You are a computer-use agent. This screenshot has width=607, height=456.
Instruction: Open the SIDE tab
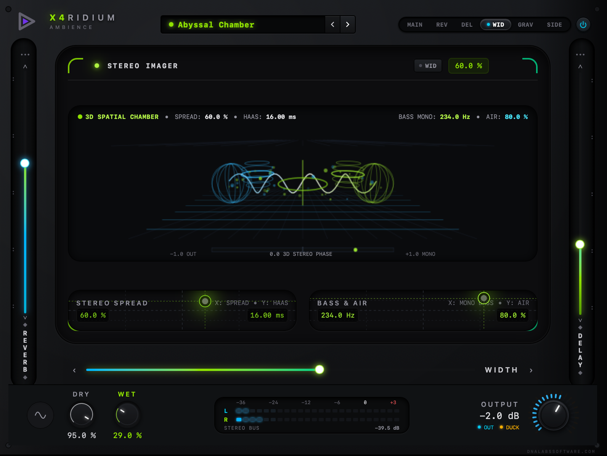(554, 25)
